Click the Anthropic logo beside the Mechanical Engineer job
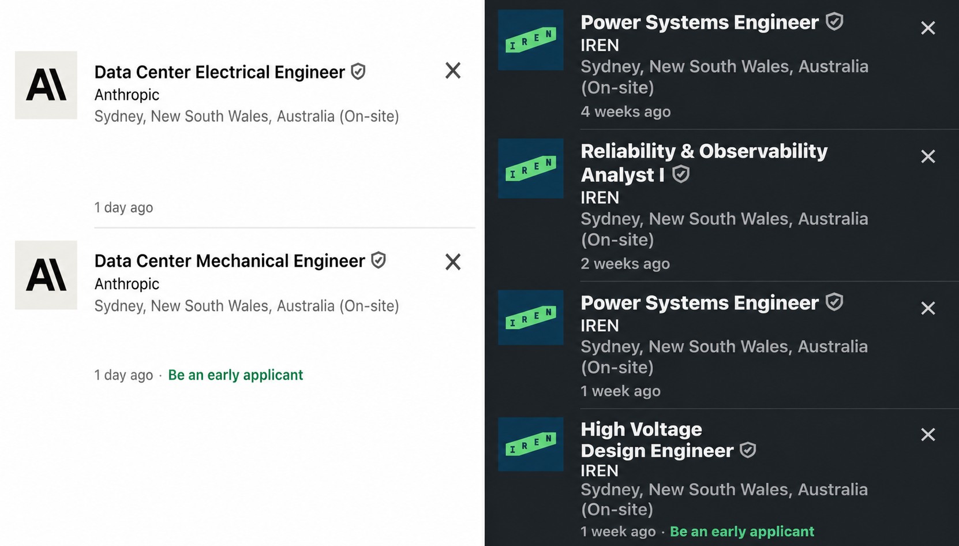 tap(46, 275)
